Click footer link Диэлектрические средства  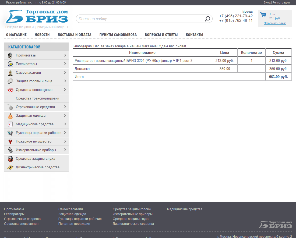(133, 224)
